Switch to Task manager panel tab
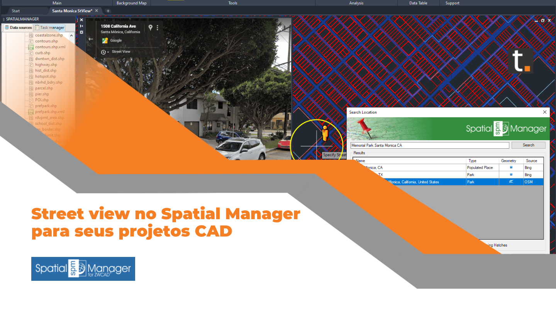556x312 pixels. point(49,28)
